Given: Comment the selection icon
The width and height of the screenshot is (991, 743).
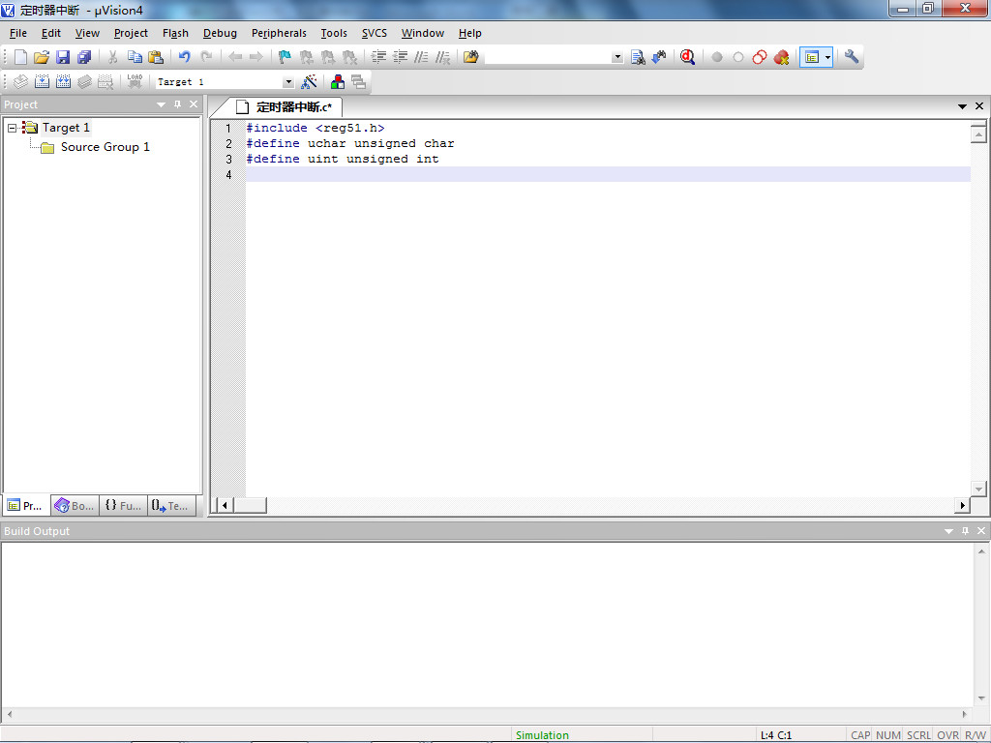Looking at the screenshot, I should 421,57.
